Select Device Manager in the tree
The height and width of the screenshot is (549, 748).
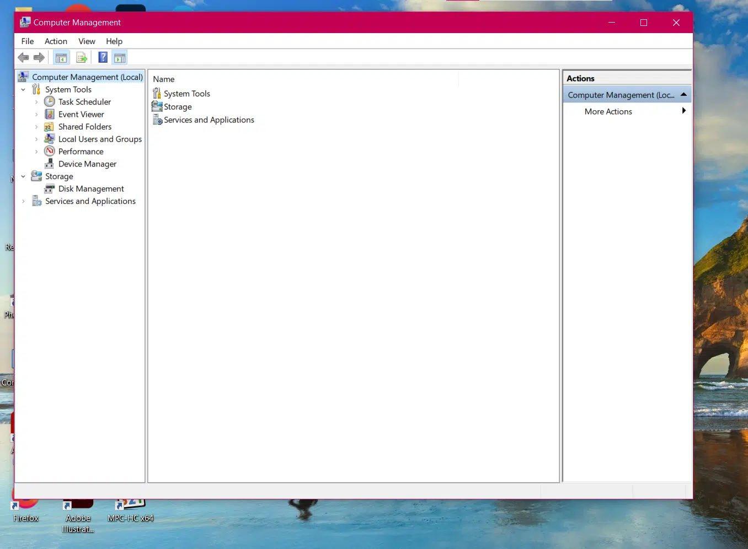[x=87, y=164]
